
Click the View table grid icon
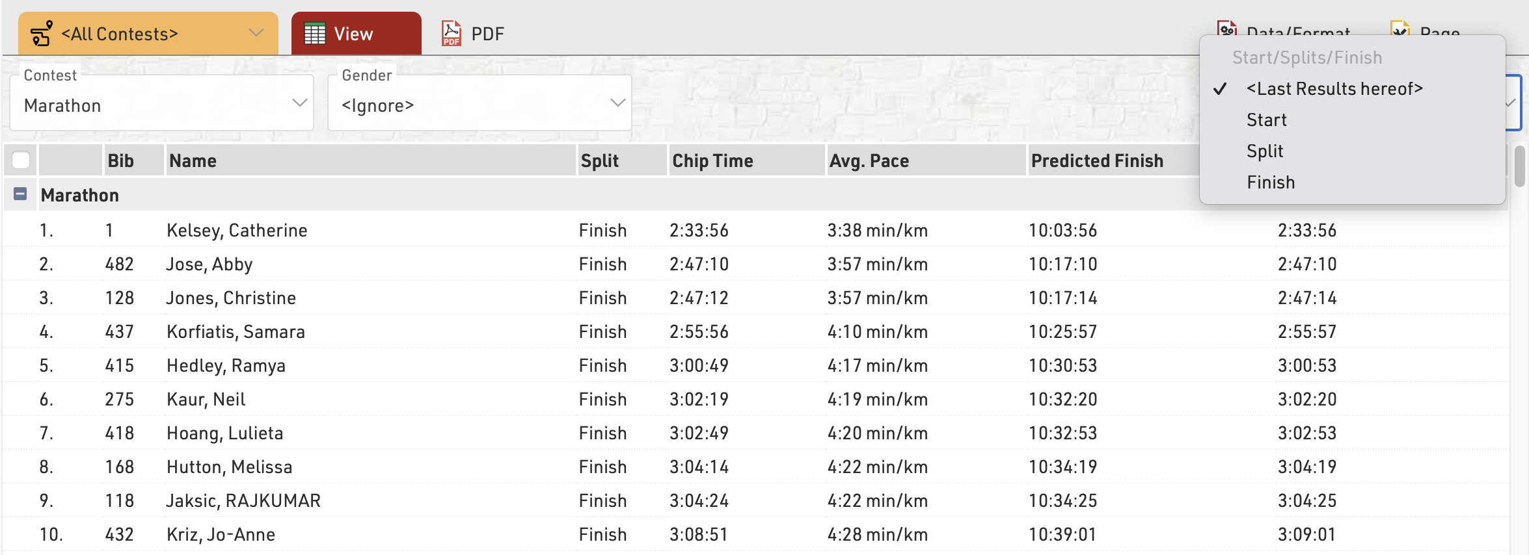click(x=315, y=34)
